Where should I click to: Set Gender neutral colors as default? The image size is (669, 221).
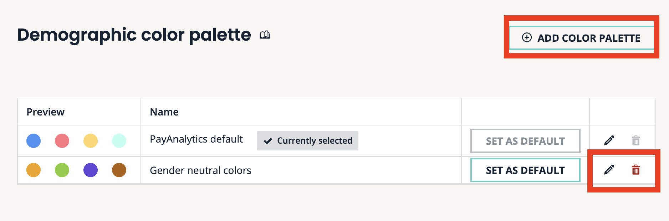point(525,170)
